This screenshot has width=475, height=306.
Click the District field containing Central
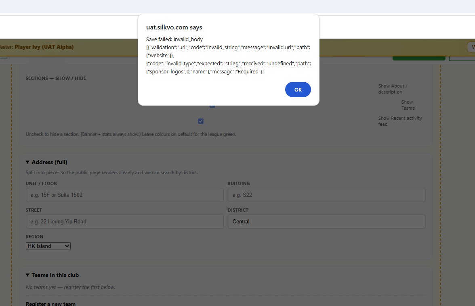click(x=326, y=222)
